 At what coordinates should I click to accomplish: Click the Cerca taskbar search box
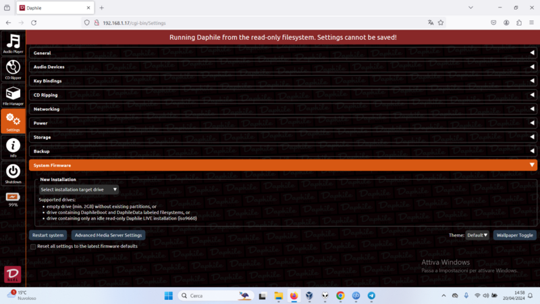[x=216, y=296]
